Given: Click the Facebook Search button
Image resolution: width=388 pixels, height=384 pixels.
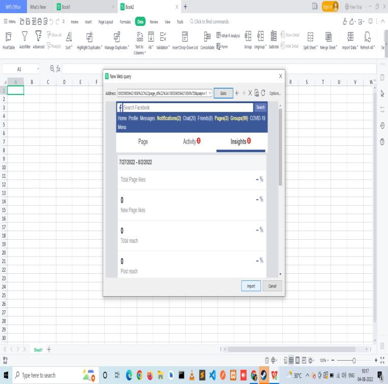Looking at the screenshot, I should point(260,107).
